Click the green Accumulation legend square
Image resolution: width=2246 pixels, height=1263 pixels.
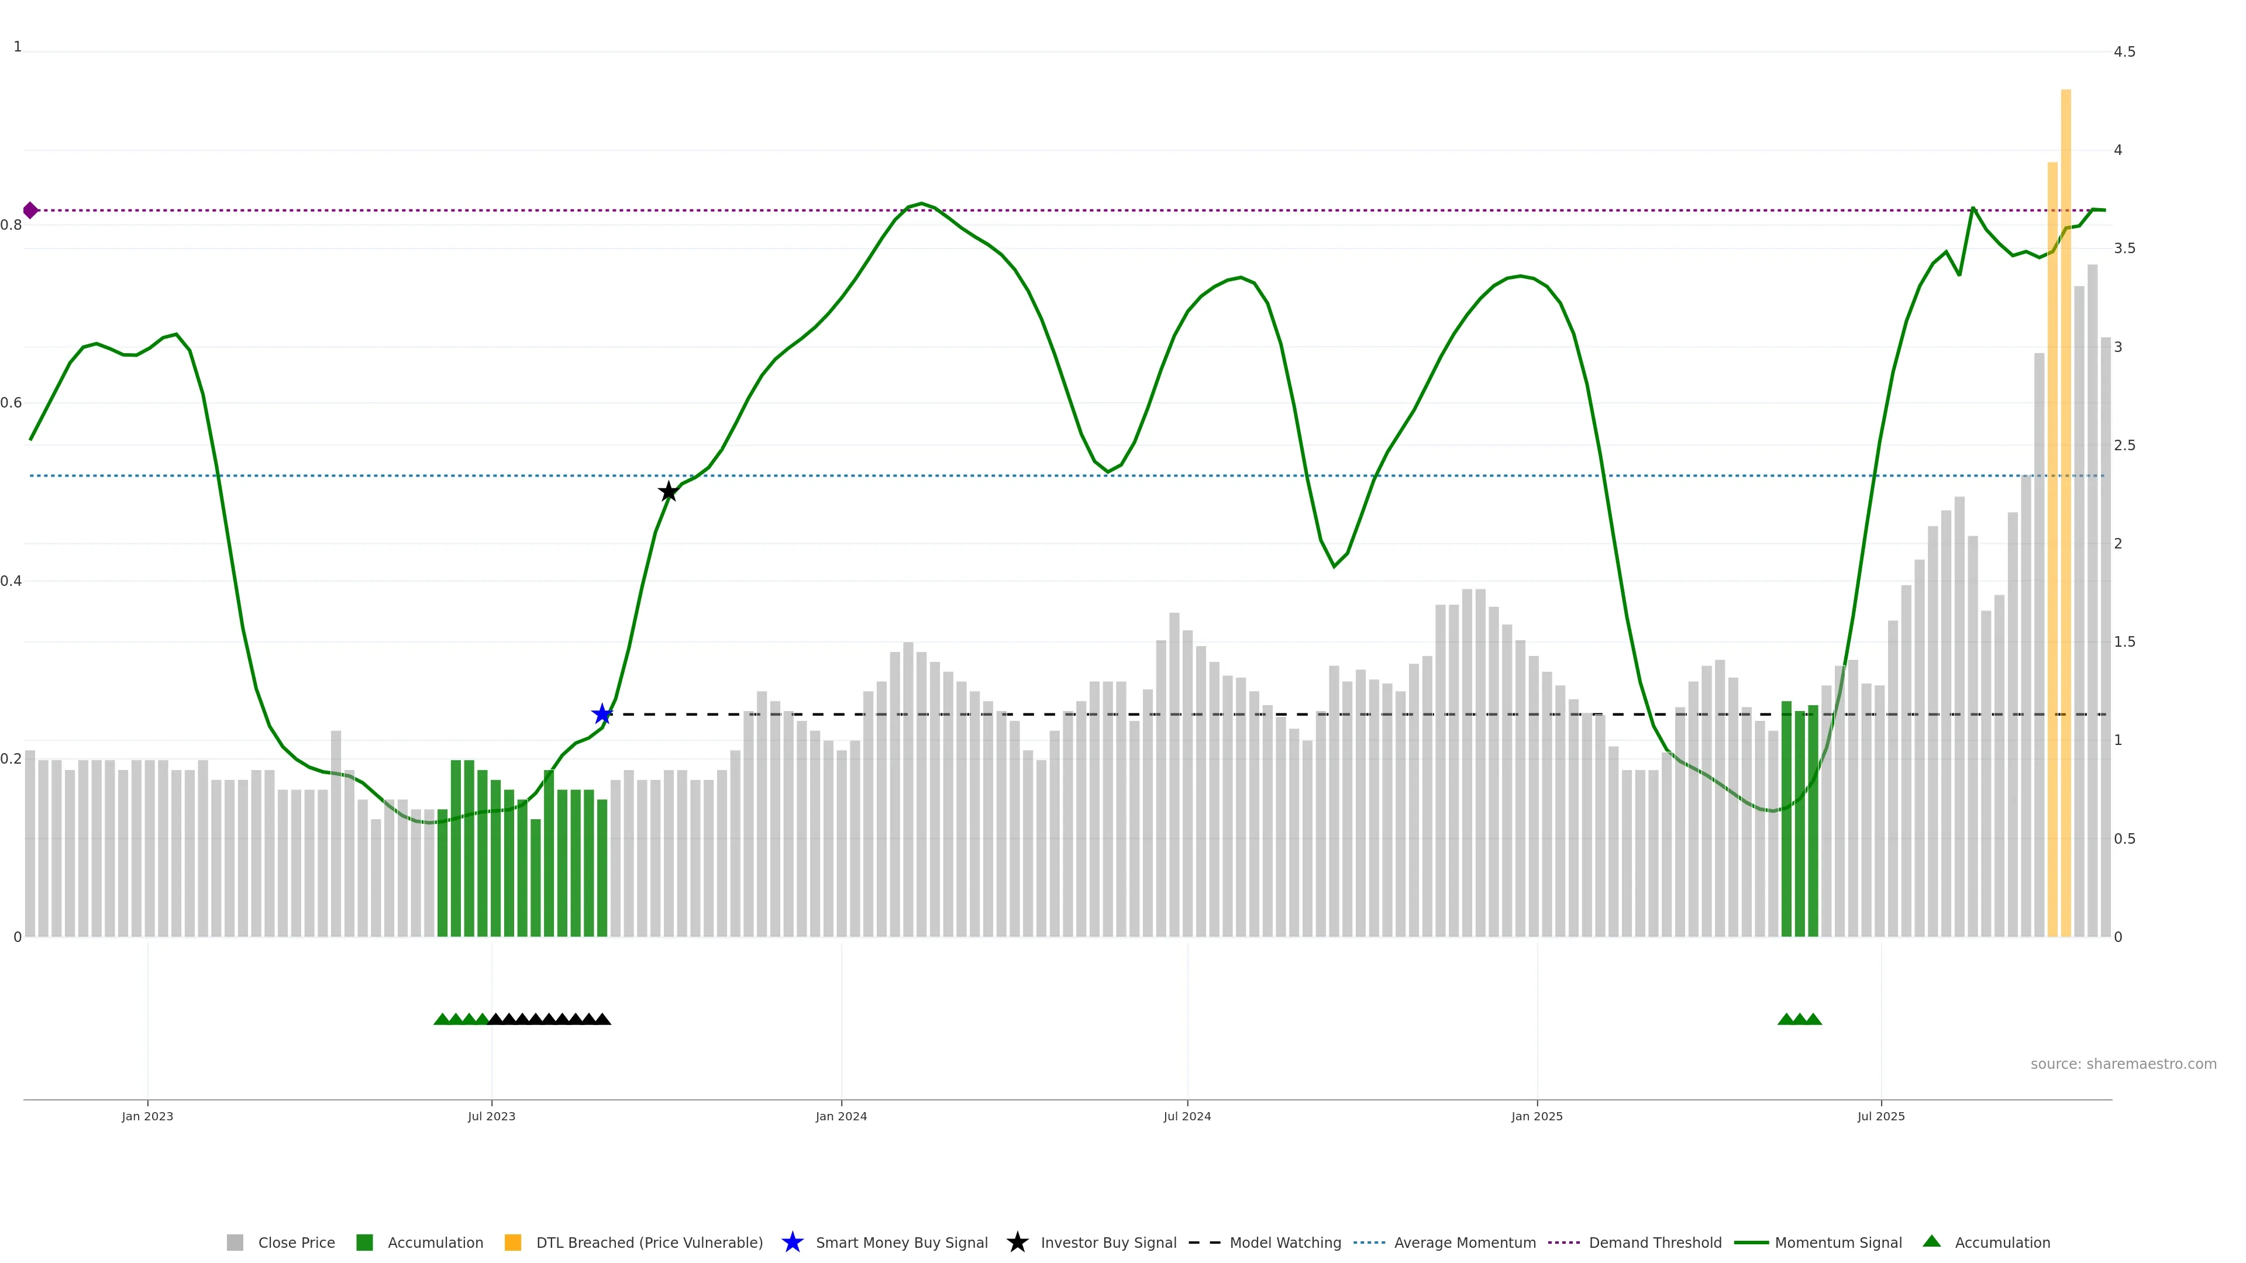[364, 1243]
